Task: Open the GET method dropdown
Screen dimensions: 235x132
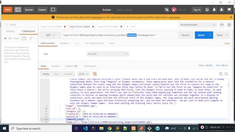Action: pyautogui.click(x=50, y=35)
